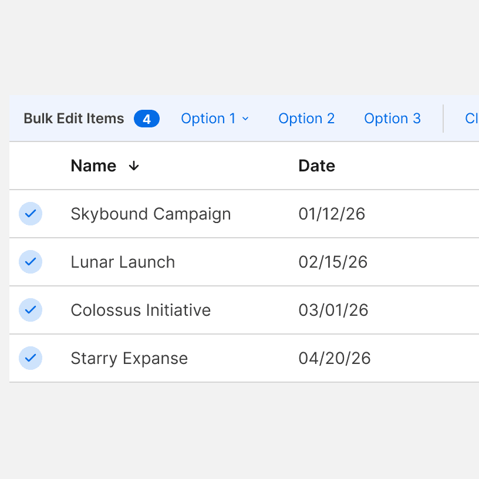The height and width of the screenshot is (479, 479).
Task: Select Option 3 bulk action
Action: pos(392,119)
